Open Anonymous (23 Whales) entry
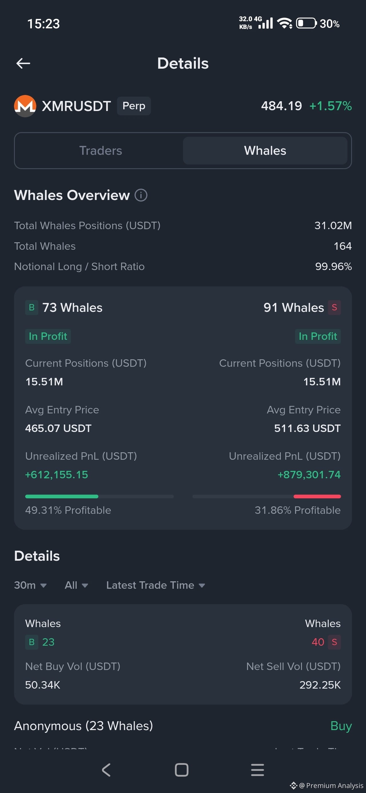366x793 pixels. pyautogui.click(x=83, y=725)
